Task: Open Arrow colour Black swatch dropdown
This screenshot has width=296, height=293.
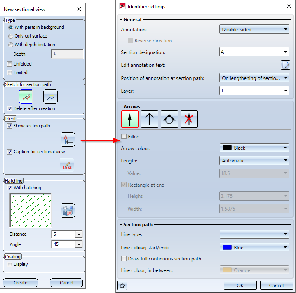Action: pos(254,148)
